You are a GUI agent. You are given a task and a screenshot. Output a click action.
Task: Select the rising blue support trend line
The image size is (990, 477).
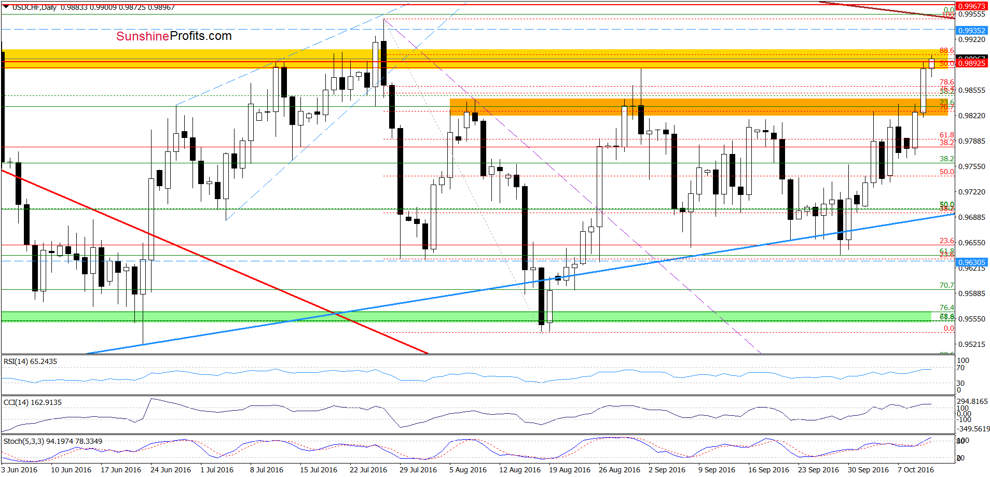(x=520, y=284)
